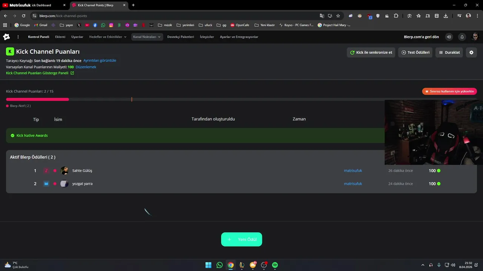This screenshot has width=483, height=271.
Task: Open the three-dot menu beside Blerp logo
Action: pos(18,37)
